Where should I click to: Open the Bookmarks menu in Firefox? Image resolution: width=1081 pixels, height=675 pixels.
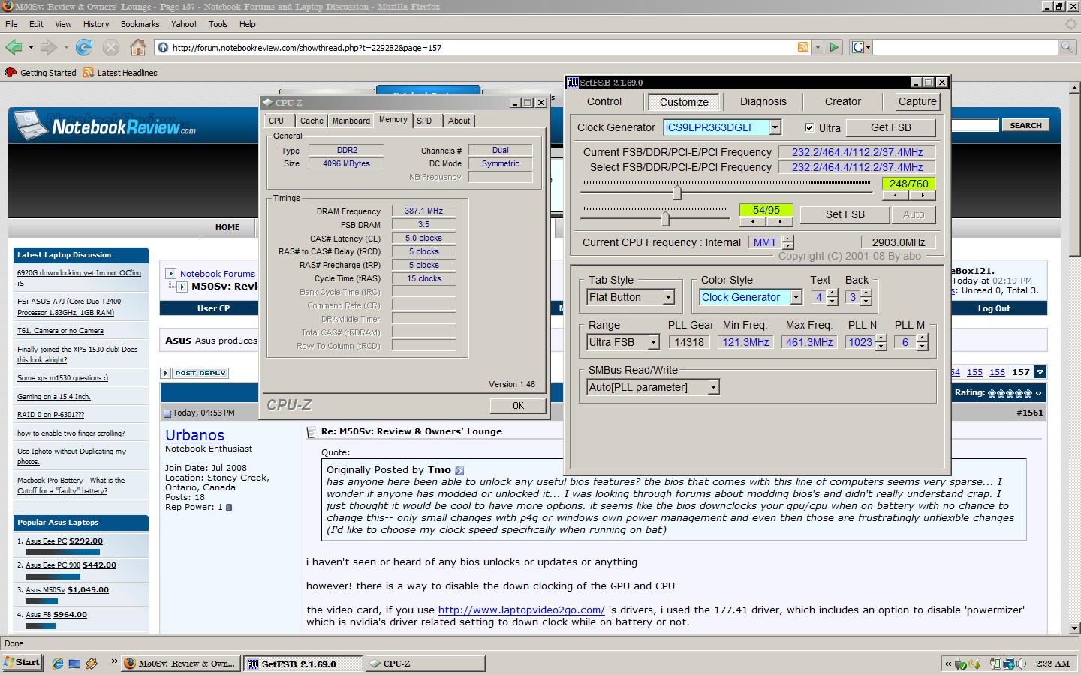coord(140,24)
